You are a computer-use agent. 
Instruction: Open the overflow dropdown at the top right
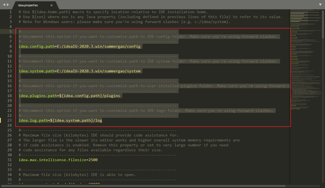pyautogui.click(x=320, y=5)
